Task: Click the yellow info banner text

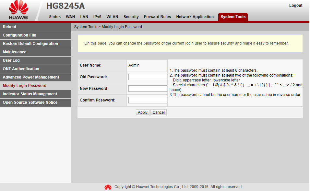Action: 186,43
